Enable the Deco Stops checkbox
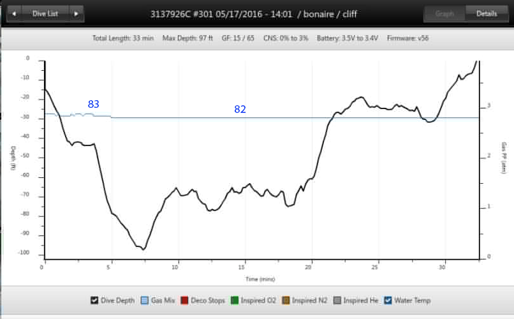 pos(186,300)
